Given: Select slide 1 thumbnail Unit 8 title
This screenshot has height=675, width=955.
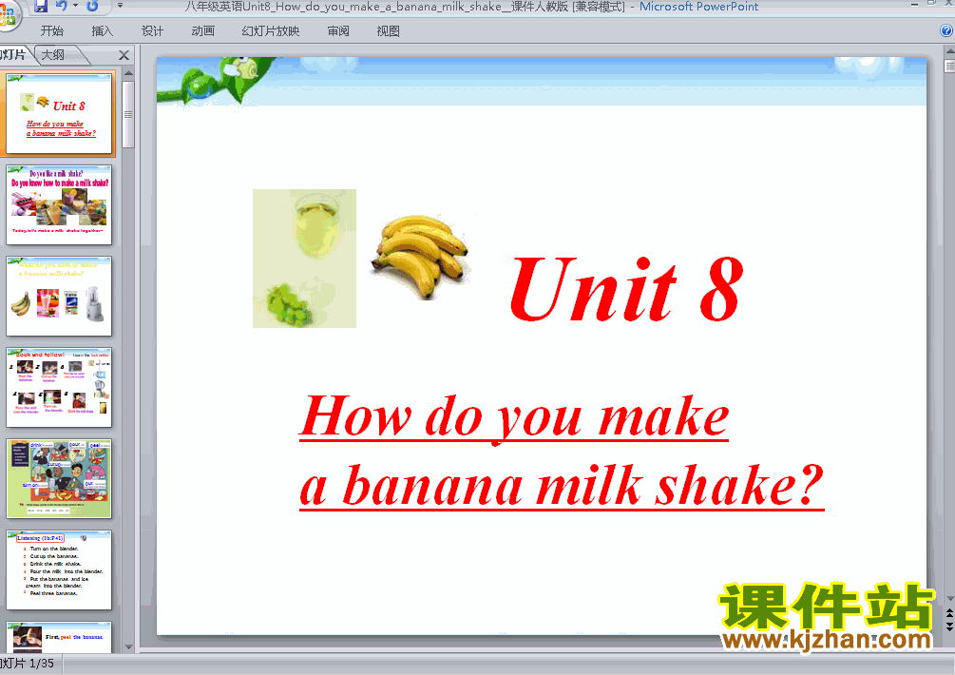Looking at the screenshot, I should (x=59, y=114).
